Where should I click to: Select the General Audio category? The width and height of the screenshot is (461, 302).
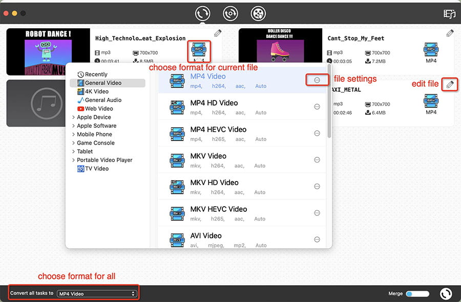pos(96,99)
